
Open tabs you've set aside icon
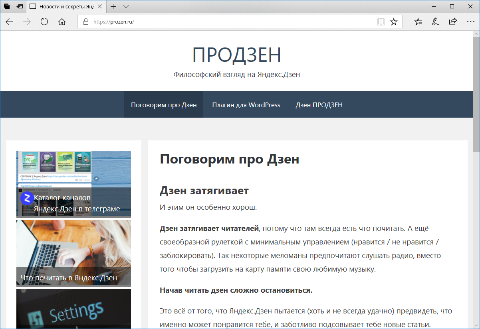(7, 6)
